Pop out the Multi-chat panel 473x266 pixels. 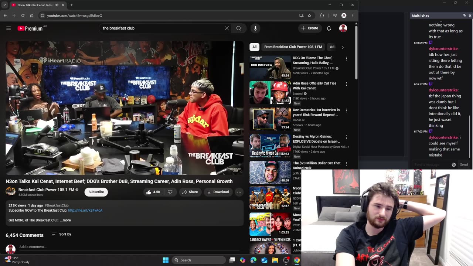pyautogui.click(x=465, y=16)
